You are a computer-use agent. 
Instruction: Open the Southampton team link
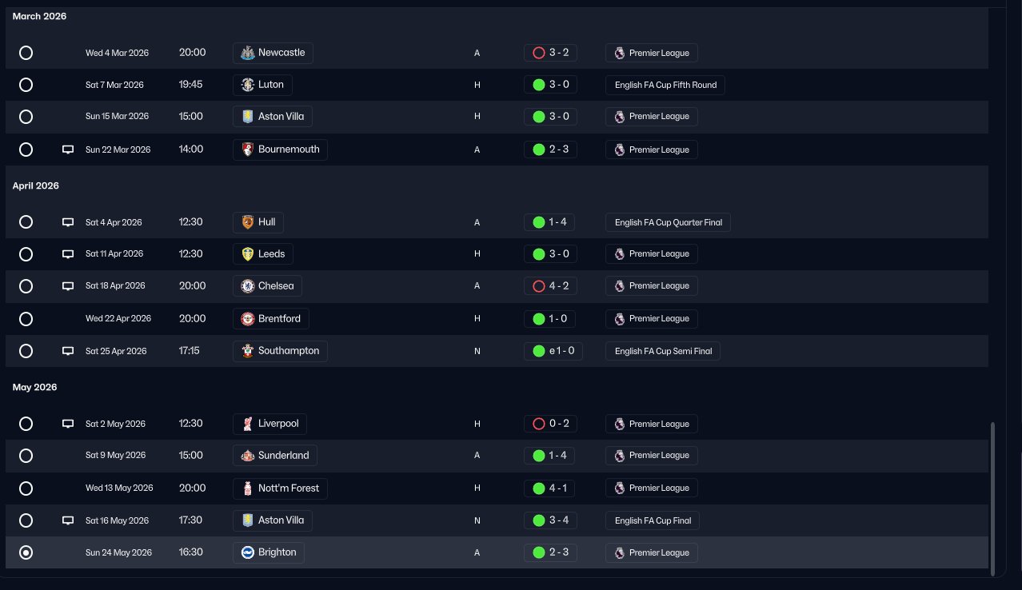coord(281,351)
